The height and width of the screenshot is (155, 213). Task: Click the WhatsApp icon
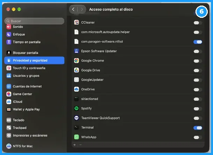click(x=77, y=137)
